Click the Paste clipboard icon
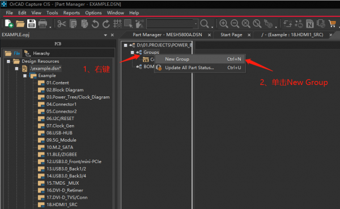This screenshot has height=209, width=340. 84,24
